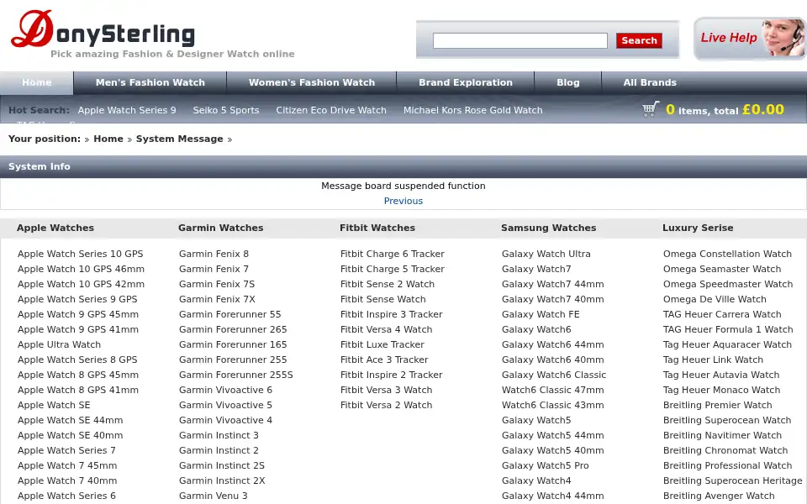The height and width of the screenshot is (504, 807).
Task: Open Samsung Watches category heading
Action: click(548, 228)
